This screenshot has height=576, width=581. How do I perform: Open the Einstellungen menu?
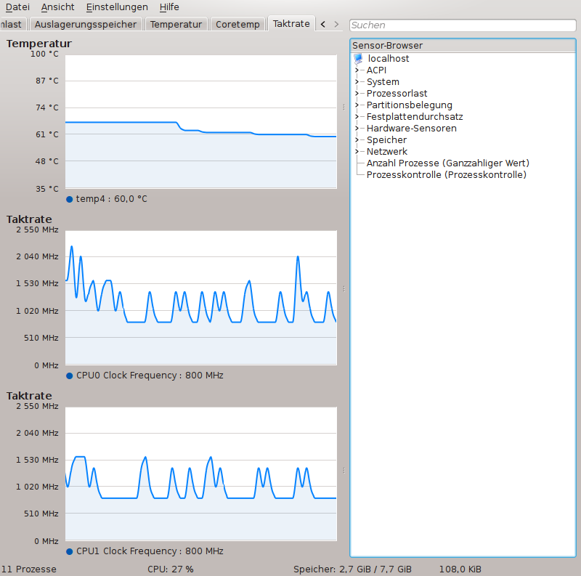pyautogui.click(x=116, y=7)
